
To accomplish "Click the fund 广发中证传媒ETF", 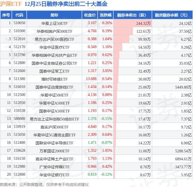I will 54,167.
